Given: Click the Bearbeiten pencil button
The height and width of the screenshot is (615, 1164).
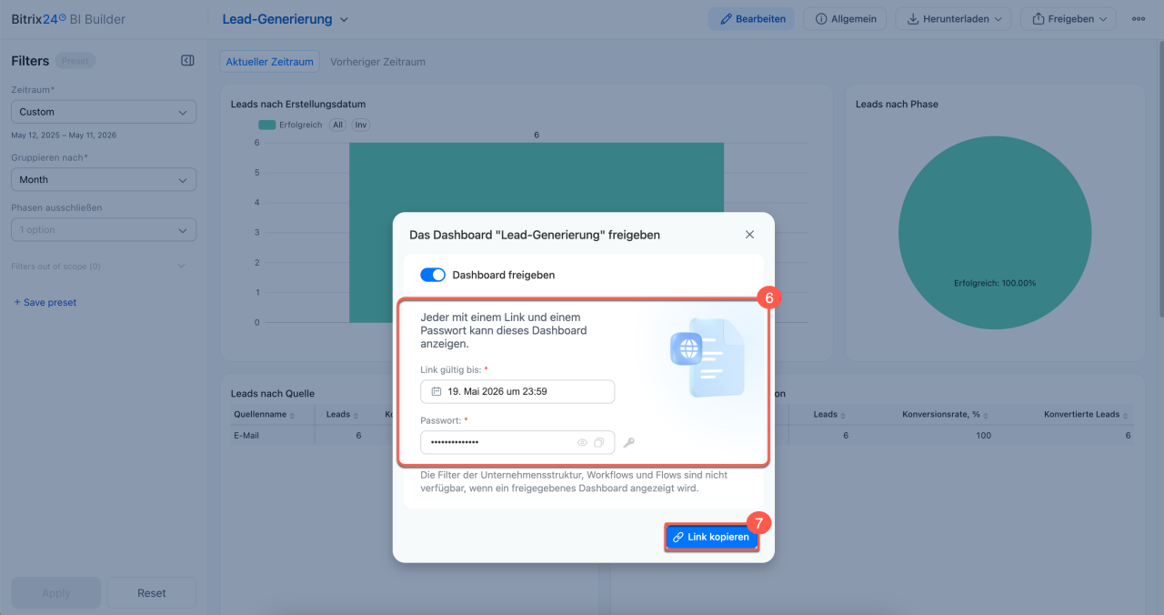Looking at the screenshot, I should [752, 19].
